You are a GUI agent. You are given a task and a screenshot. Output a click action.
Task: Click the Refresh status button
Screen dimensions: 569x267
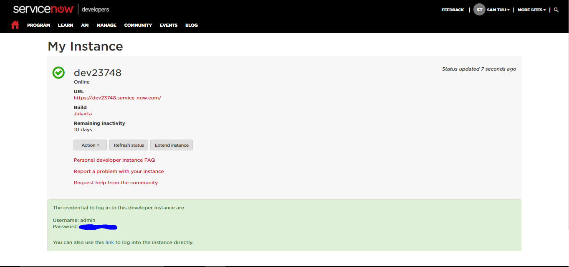(129, 145)
